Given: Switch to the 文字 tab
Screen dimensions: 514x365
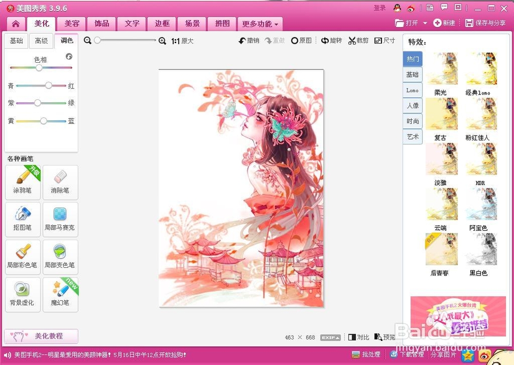Looking at the screenshot, I should pos(132,24).
